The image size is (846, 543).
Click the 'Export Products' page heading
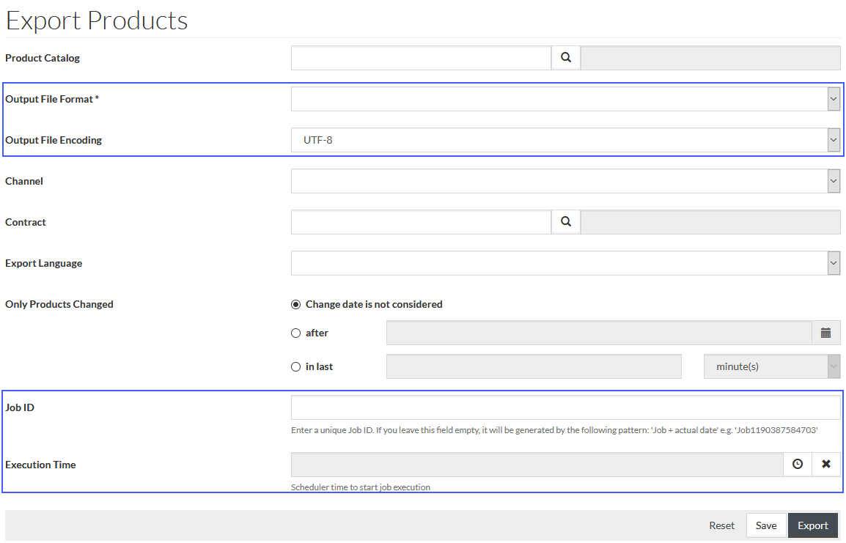click(x=97, y=21)
